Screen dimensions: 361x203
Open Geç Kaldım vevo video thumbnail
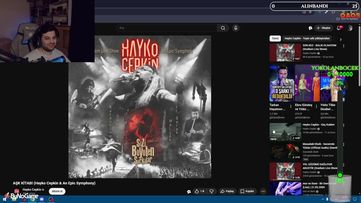click(x=285, y=132)
